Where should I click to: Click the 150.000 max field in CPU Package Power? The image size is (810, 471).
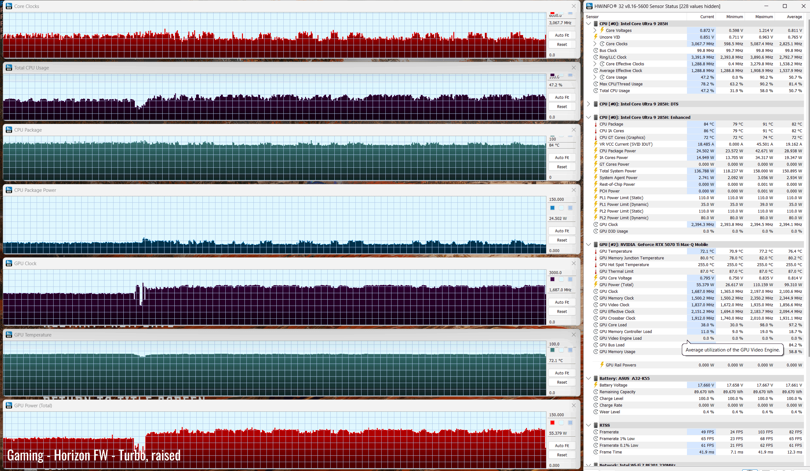(561, 199)
